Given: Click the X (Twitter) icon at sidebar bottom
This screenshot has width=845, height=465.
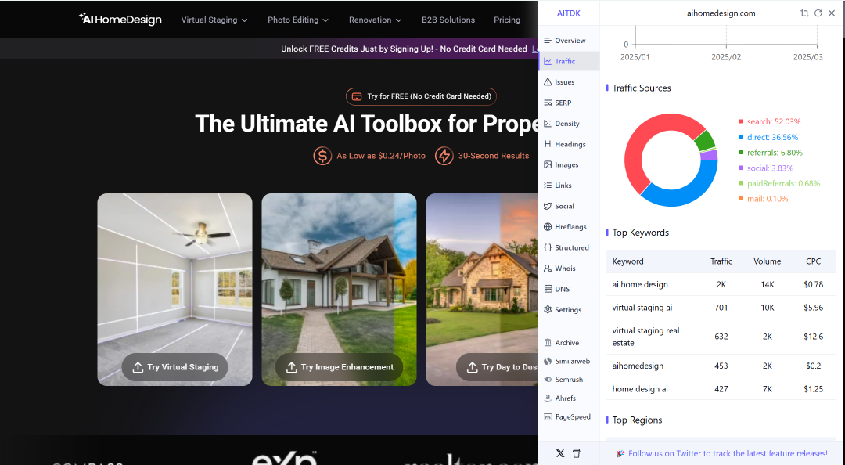Looking at the screenshot, I should click(560, 453).
